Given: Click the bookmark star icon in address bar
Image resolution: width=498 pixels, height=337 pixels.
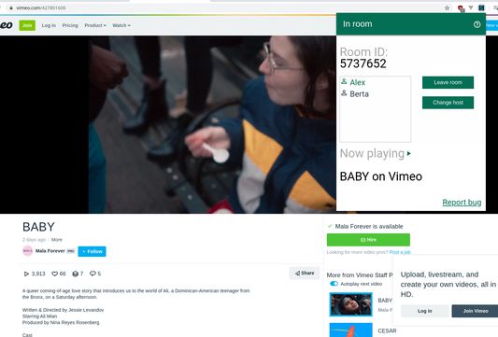Looking at the screenshot, I should pos(447,7).
